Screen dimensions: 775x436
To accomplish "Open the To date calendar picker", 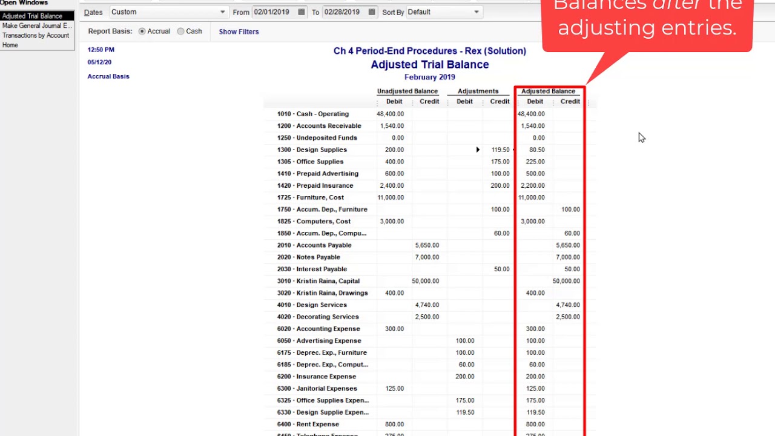I will click(x=372, y=12).
